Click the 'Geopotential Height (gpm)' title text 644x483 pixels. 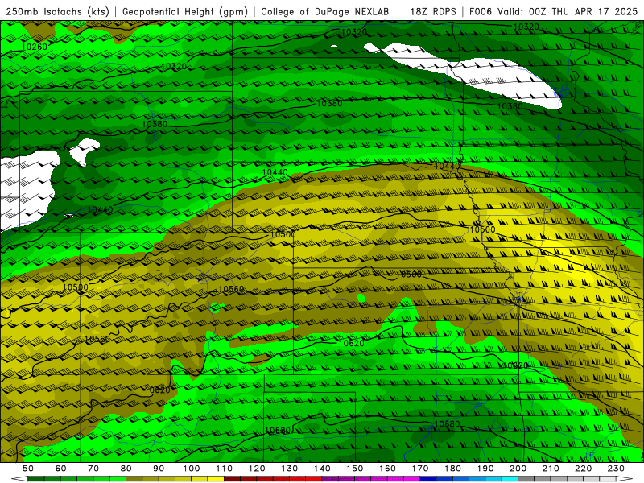pyautogui.click(x=185, y=11)
